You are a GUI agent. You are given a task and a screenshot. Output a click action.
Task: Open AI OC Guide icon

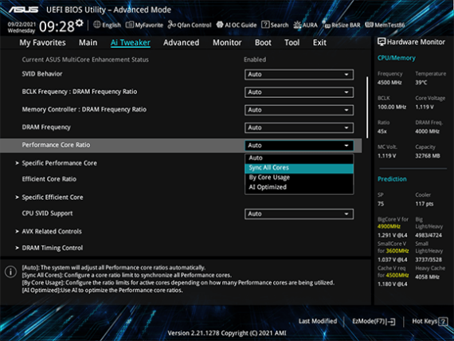[x=220, y=25]
